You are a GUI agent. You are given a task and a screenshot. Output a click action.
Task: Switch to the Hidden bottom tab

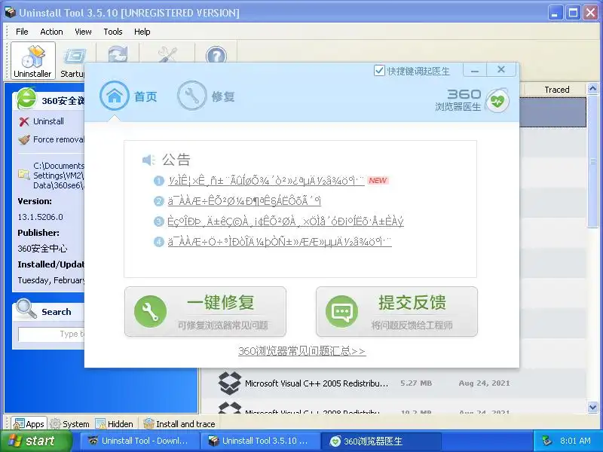coord(115,424)
